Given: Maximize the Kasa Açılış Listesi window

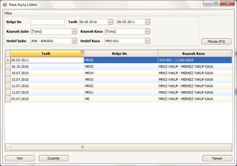Looking at the screenshot, I should coord(216,3).
